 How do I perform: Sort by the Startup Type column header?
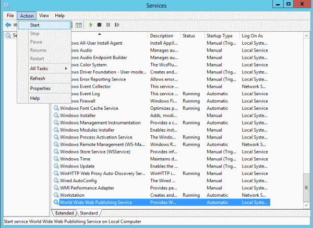tap(222, 36)
